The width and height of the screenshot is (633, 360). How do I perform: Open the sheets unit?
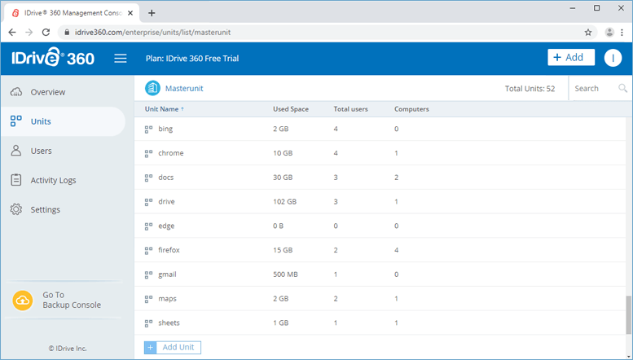coord(169,323)
